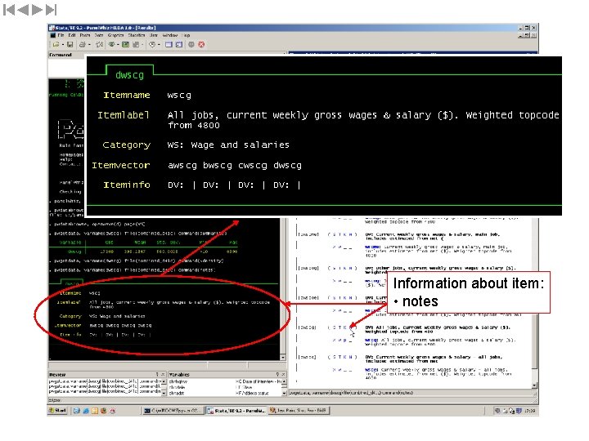Click the N link in the dwscg row
Viewport: 589px width, 441px height.
(x=352, y=327)
